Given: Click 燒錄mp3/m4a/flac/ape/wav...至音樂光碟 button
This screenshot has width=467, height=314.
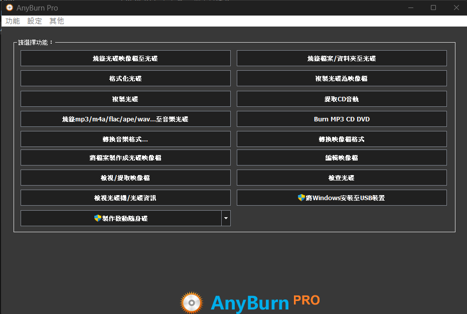Looking at the screenshot, I should point(125,119).
